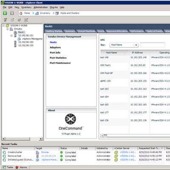Click the Home icon in breadcrumb bar

click(x=21, y=13)
